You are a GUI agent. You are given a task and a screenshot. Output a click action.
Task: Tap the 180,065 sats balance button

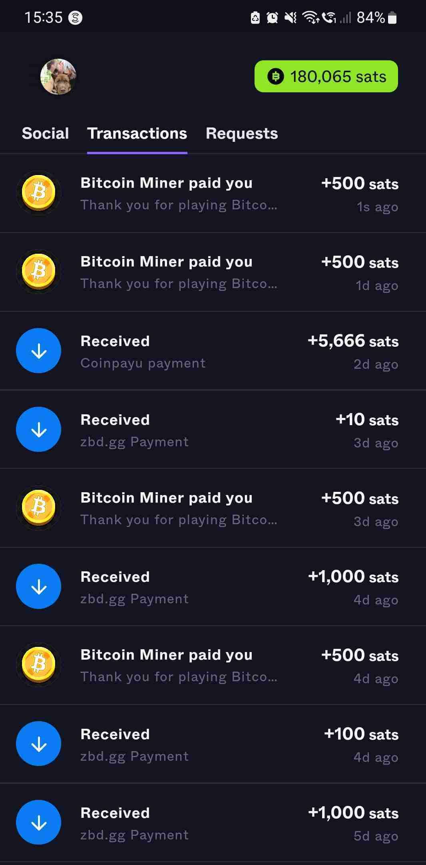coord(326,76)
